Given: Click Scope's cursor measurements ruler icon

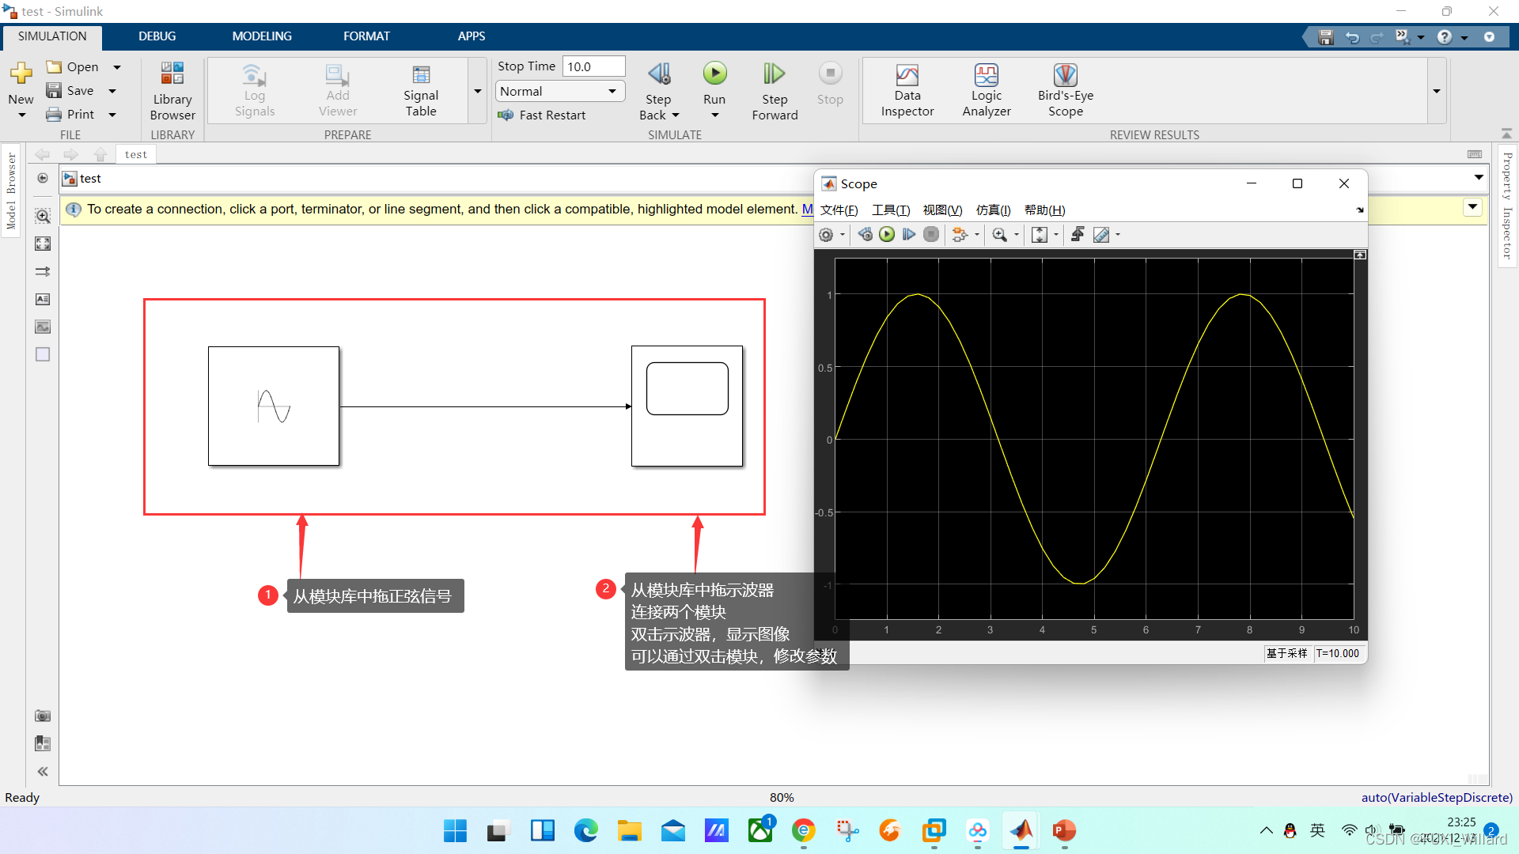Looking at the screenshot, I should [1100, 235].
